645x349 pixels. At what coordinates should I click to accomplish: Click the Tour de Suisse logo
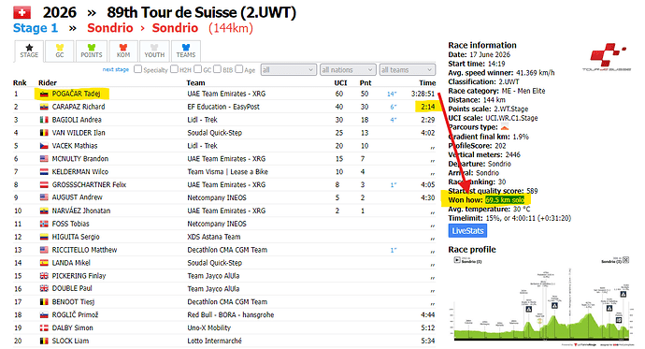click(x=607, y=57)
